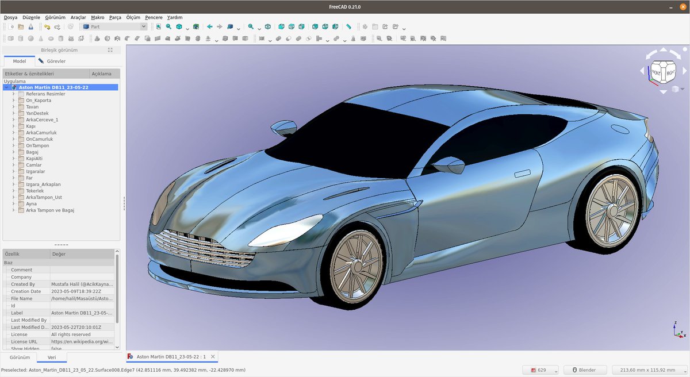The width and height of the screenshot is (690, 377).
Task: Set Front view using toolbar cube
Action: click(281, 26)
